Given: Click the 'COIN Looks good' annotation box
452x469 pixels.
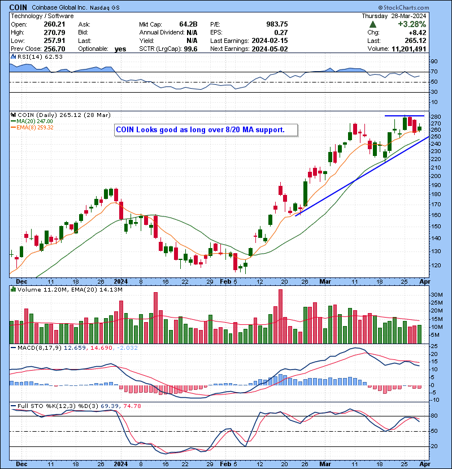Looking at the screenshot, I should (206, 130).
